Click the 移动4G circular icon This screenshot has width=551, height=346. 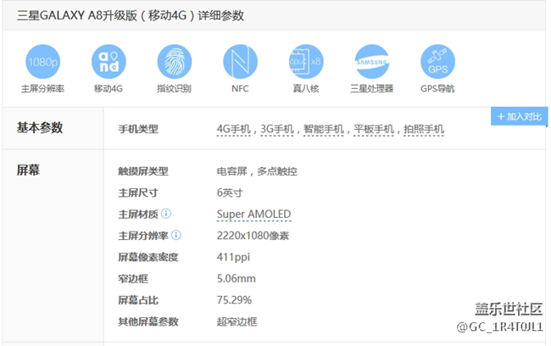click(108, 62)
